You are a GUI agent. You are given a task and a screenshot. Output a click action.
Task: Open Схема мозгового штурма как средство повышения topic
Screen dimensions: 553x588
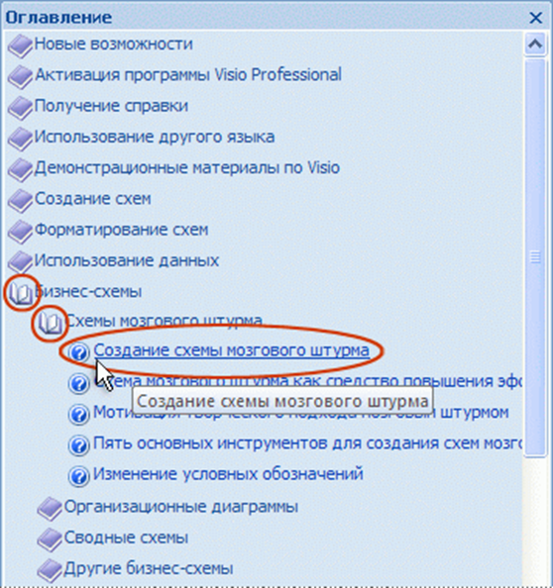coord(308,381)
